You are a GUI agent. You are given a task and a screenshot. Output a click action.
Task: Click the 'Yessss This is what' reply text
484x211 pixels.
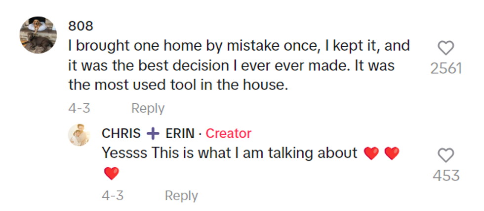[229, 153]
